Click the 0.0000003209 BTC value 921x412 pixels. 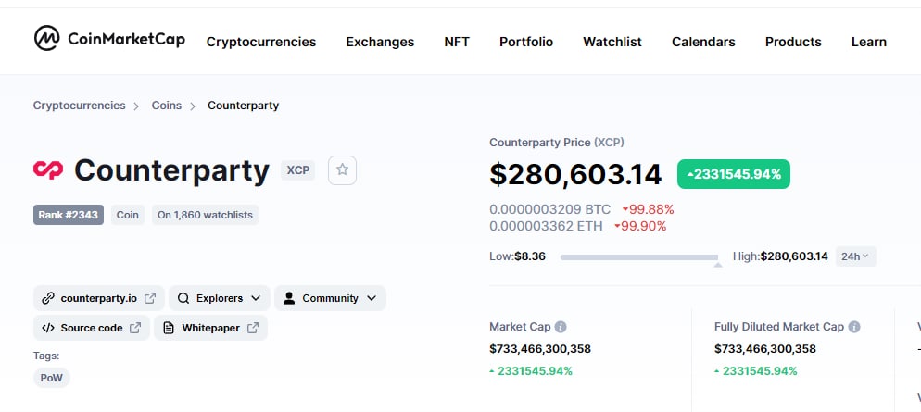tap(549, 209)
